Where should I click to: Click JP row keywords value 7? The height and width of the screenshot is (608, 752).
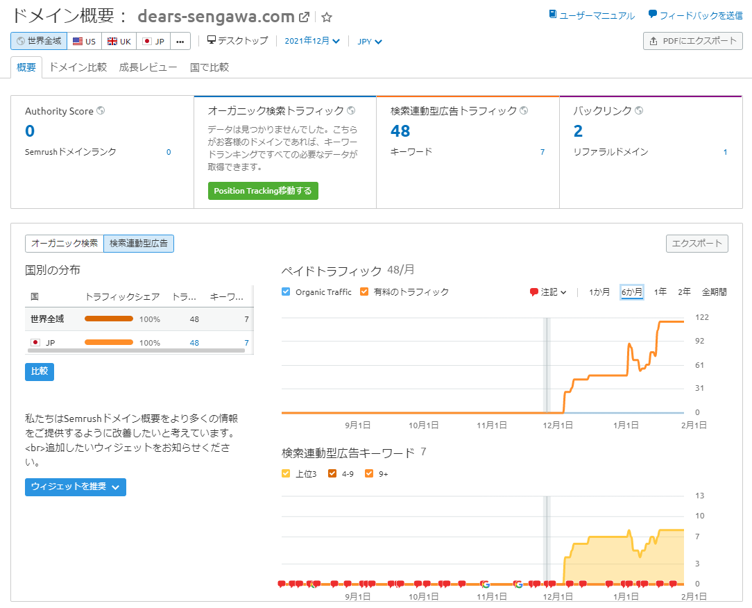pos(246,343)
